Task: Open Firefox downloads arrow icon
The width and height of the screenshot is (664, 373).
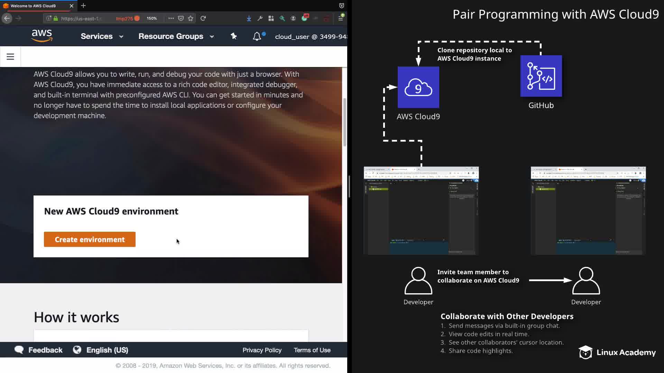Action: point(249,18)
